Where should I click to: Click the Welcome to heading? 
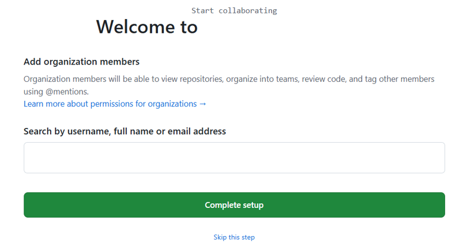146,26
